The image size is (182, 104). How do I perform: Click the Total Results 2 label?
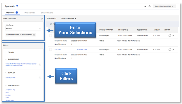[x=51, y=18]
